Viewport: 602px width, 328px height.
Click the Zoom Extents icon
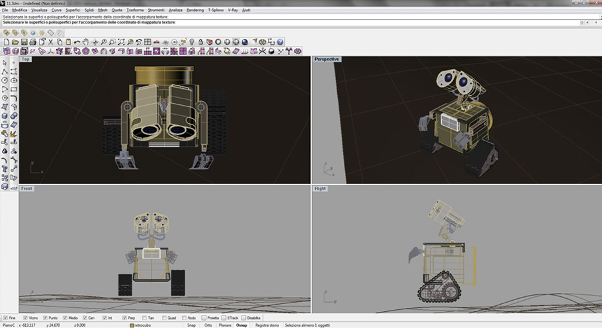[121, 42]
